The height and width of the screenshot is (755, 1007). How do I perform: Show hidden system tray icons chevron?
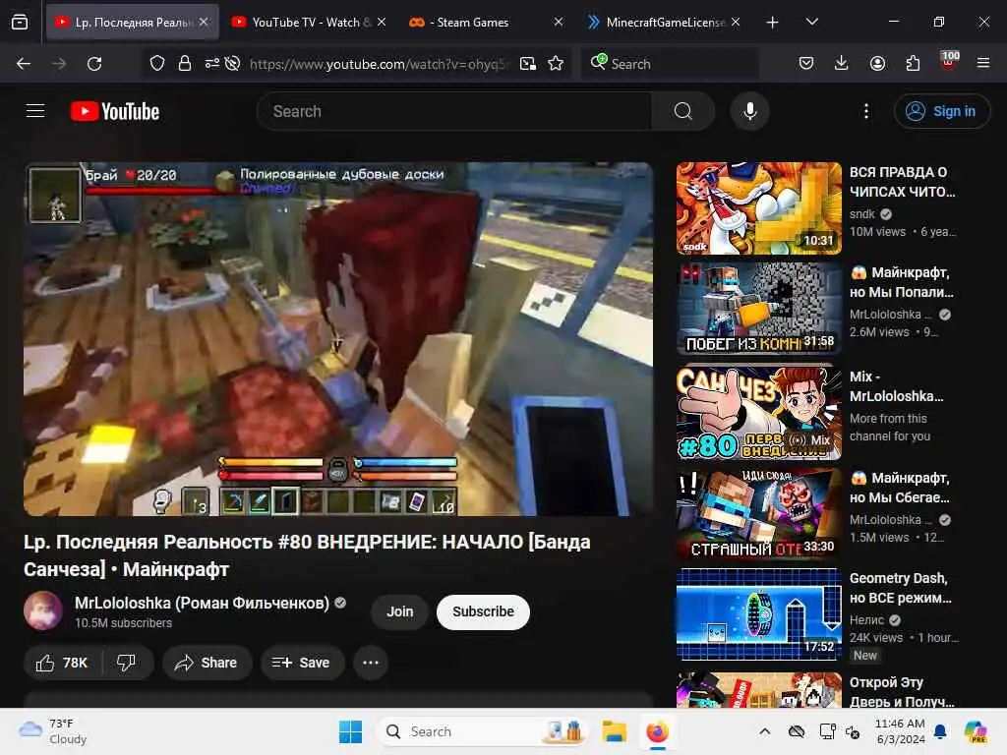click(x=765, y=731)
